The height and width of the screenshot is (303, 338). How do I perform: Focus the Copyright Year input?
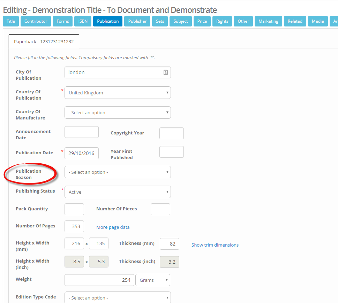[x=171, y=133]
